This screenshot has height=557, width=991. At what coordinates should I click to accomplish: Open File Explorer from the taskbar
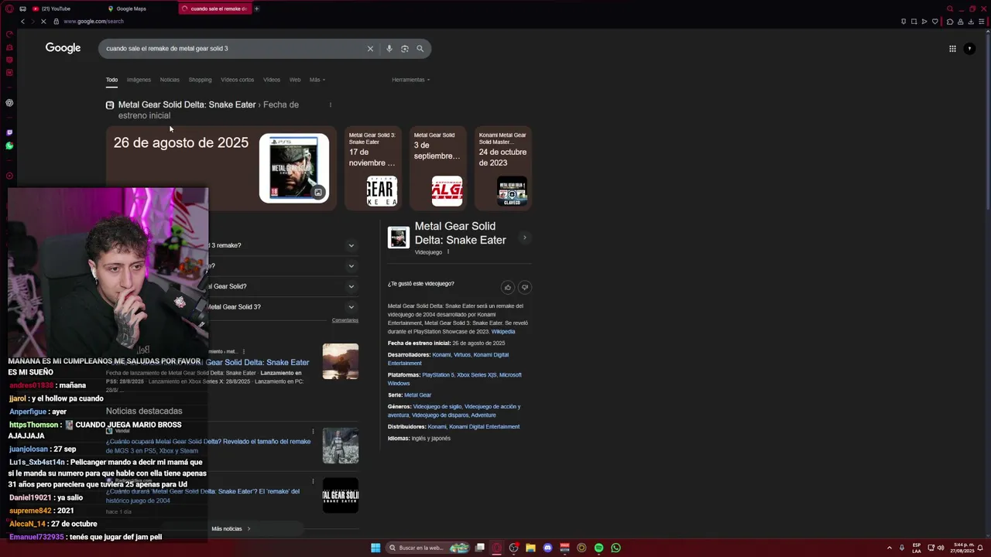530,548
